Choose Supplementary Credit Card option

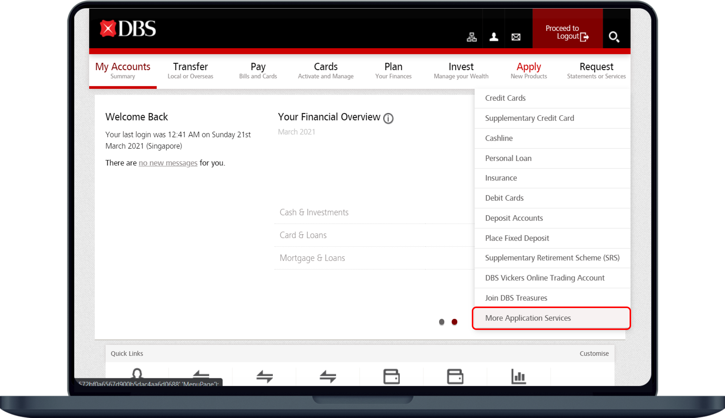pyautogui.click(x=552, y=118)
